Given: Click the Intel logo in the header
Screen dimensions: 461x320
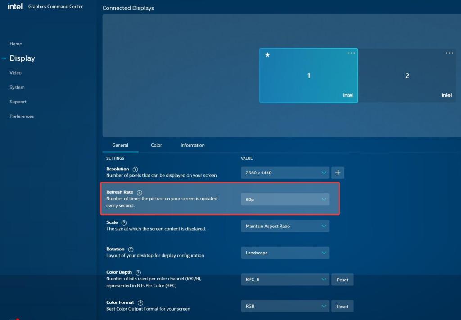Looking at the screenshot, I should coord(15,6).
